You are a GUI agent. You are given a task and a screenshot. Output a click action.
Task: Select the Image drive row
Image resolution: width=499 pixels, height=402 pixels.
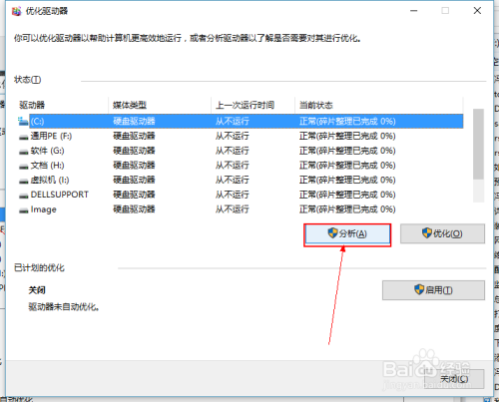(x=241, y=209)
